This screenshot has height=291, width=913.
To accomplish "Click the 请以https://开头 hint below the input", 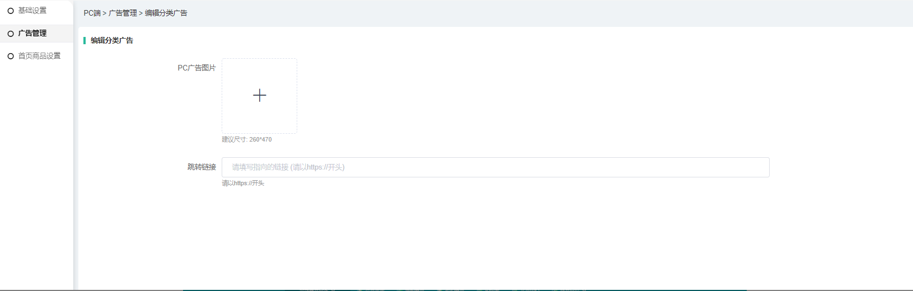I will coord(243,183).
